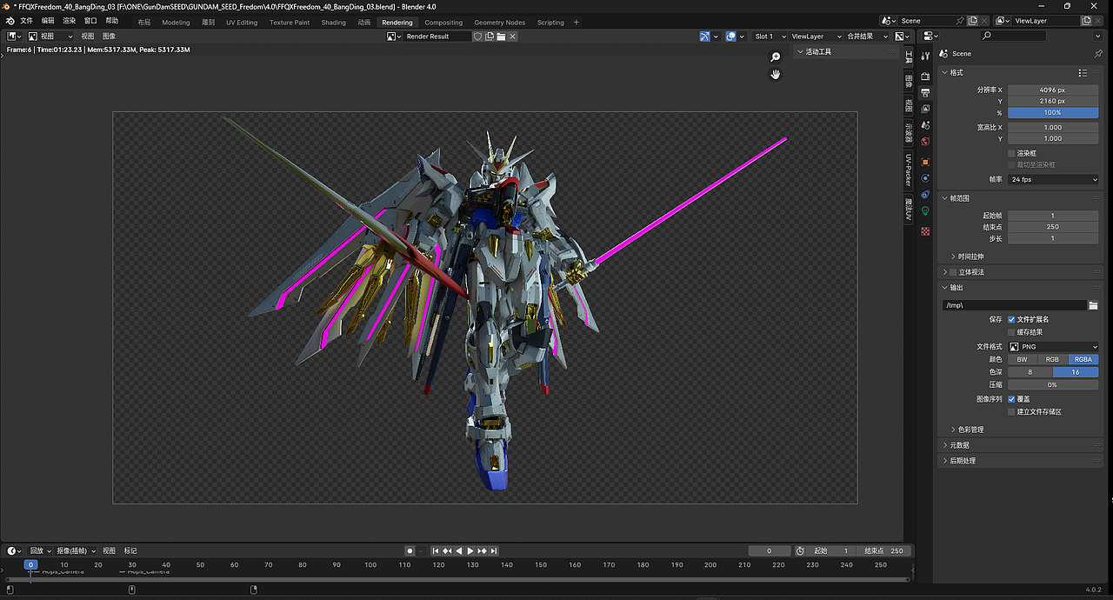Enable the 渲染框 checkbox
The image size is (1113, 600).
[x=1011, y=153]
